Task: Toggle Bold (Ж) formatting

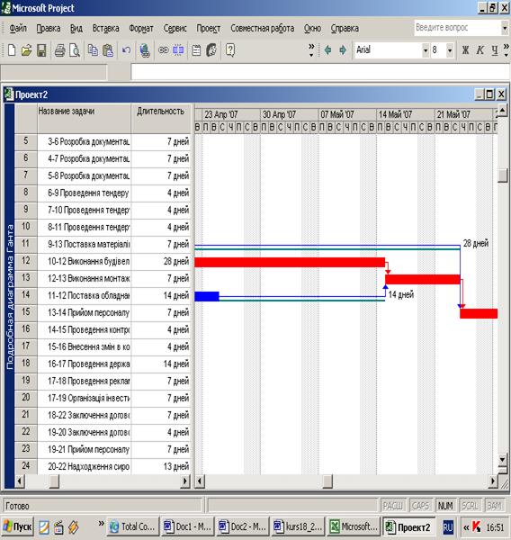Action: [x=465, y=50]
